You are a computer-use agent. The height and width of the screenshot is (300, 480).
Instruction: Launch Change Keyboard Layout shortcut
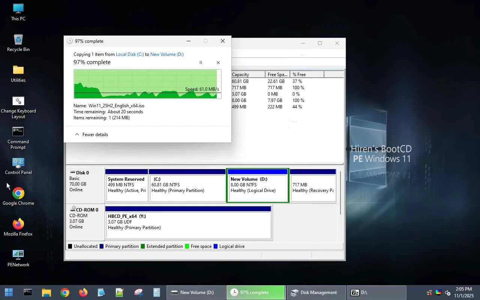pos(18,107)
